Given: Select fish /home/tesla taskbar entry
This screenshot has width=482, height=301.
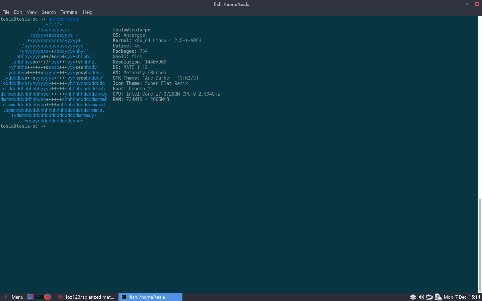Looking at the screenshot, I should 151,297.
